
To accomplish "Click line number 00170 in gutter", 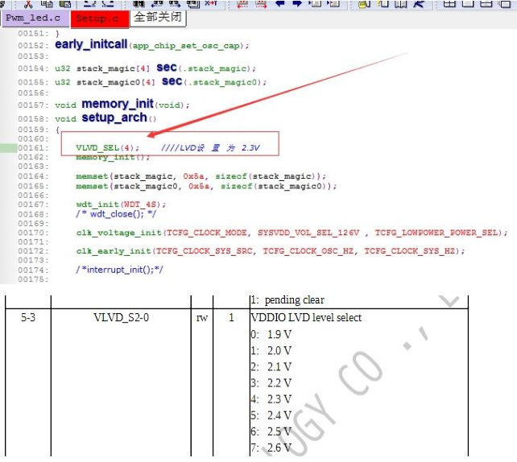I will pyautogui.click(x=33, y=233).
